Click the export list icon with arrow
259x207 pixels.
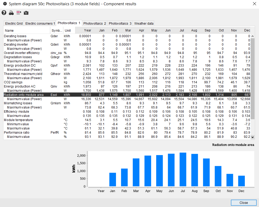point(19,13)
